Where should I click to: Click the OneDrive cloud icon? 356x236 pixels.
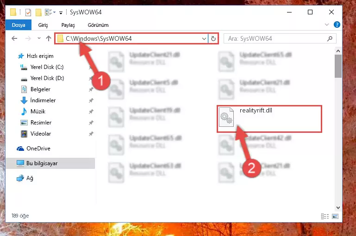click(20, 149)
